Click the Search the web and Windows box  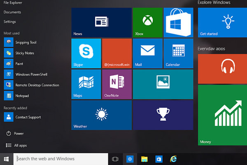61,159
